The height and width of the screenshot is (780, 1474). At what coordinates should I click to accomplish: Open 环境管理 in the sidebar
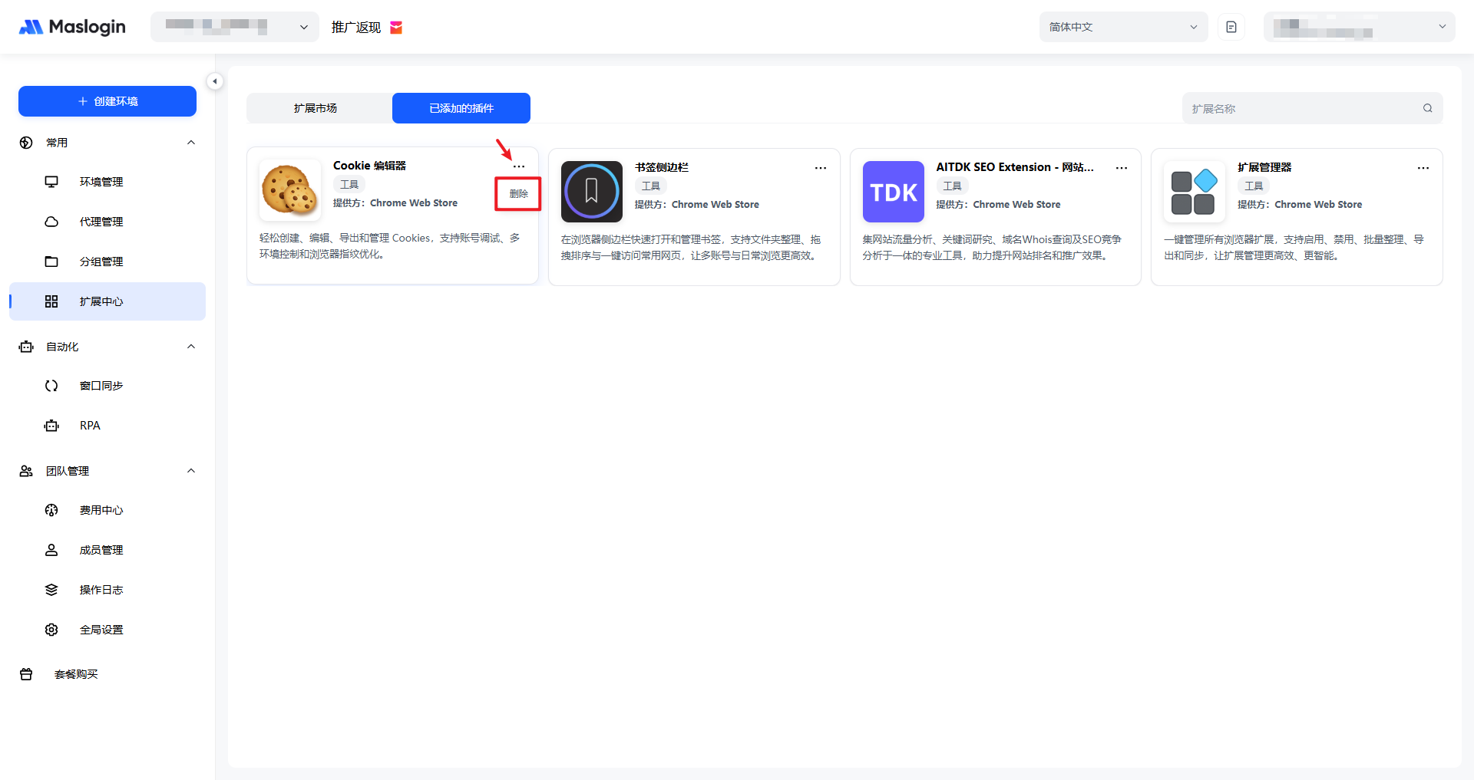[x=101, y=182]
